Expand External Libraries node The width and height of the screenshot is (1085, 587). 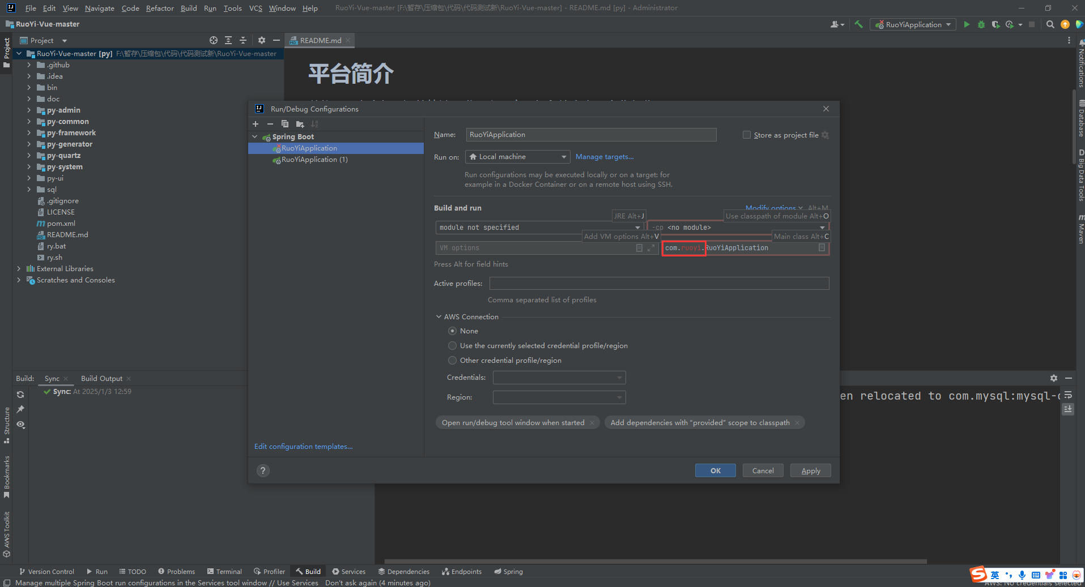pyautogui.click(x=19, y=269)
